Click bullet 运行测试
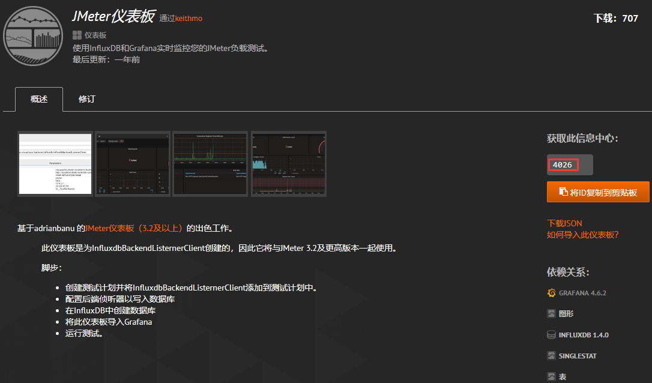652x383 pixels. click(x=84, y=334)
